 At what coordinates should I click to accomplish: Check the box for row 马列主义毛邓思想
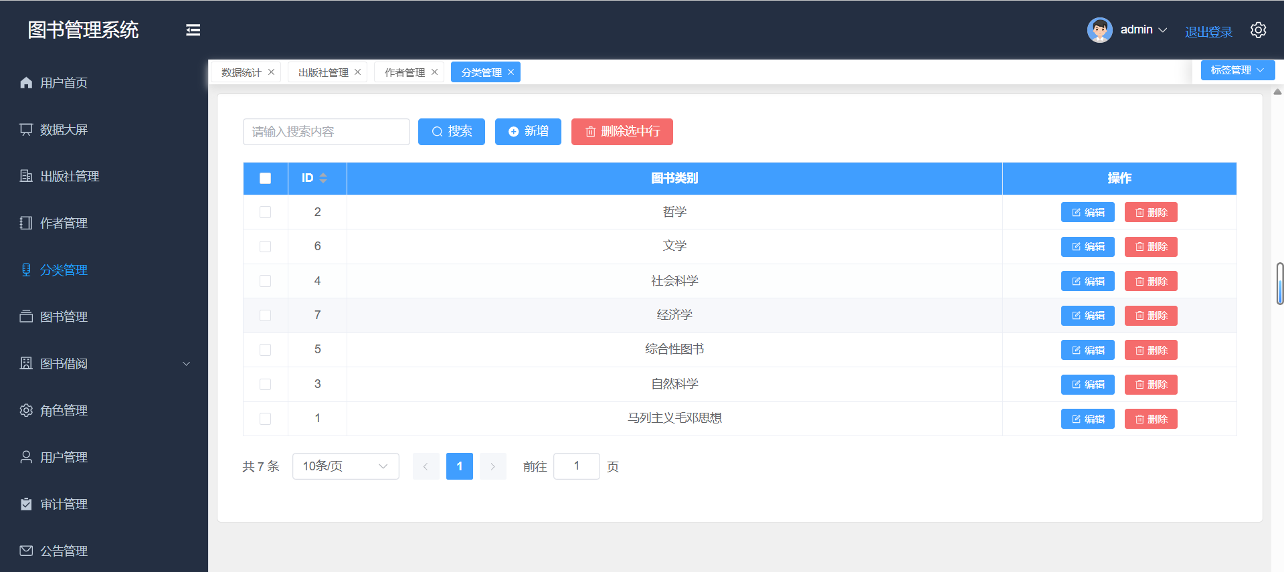[x=265, y=419]
